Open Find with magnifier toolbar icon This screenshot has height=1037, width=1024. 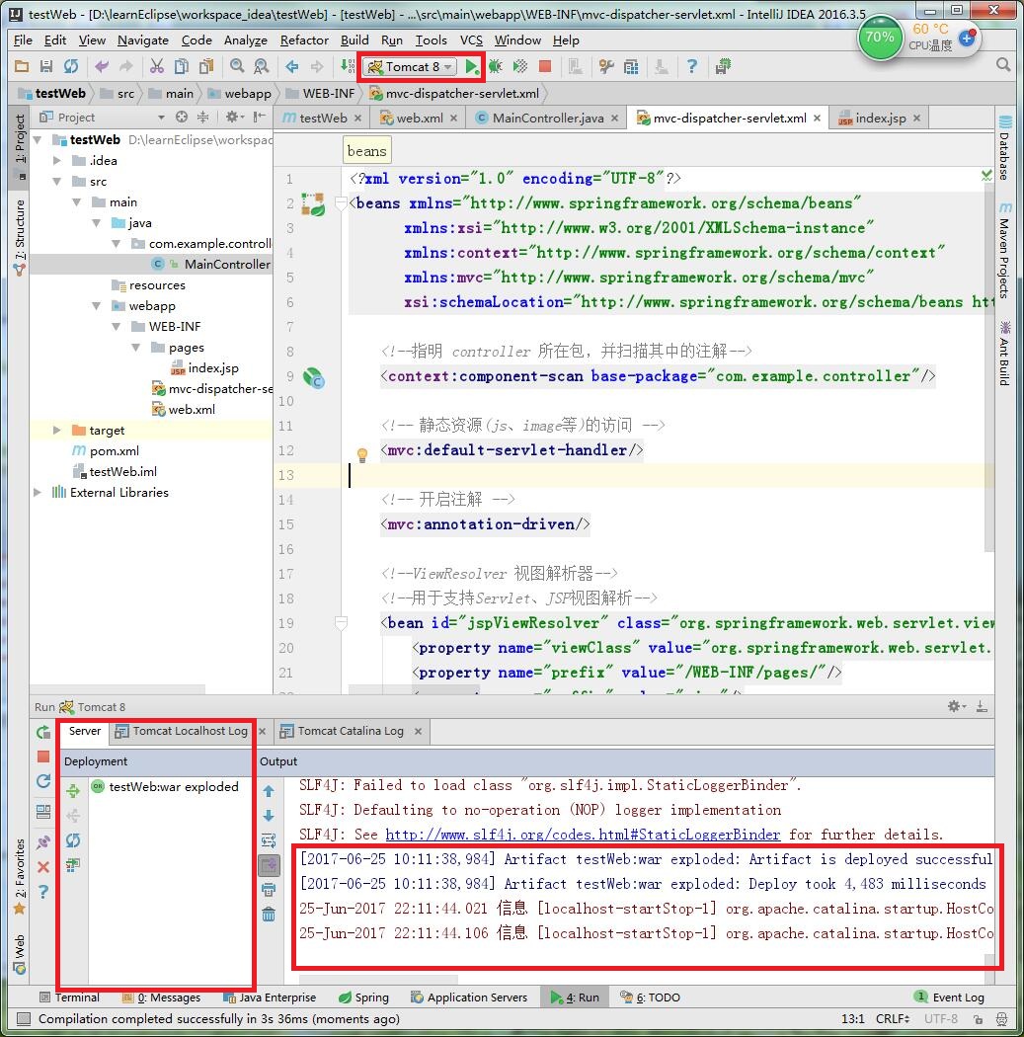point(237,66)
